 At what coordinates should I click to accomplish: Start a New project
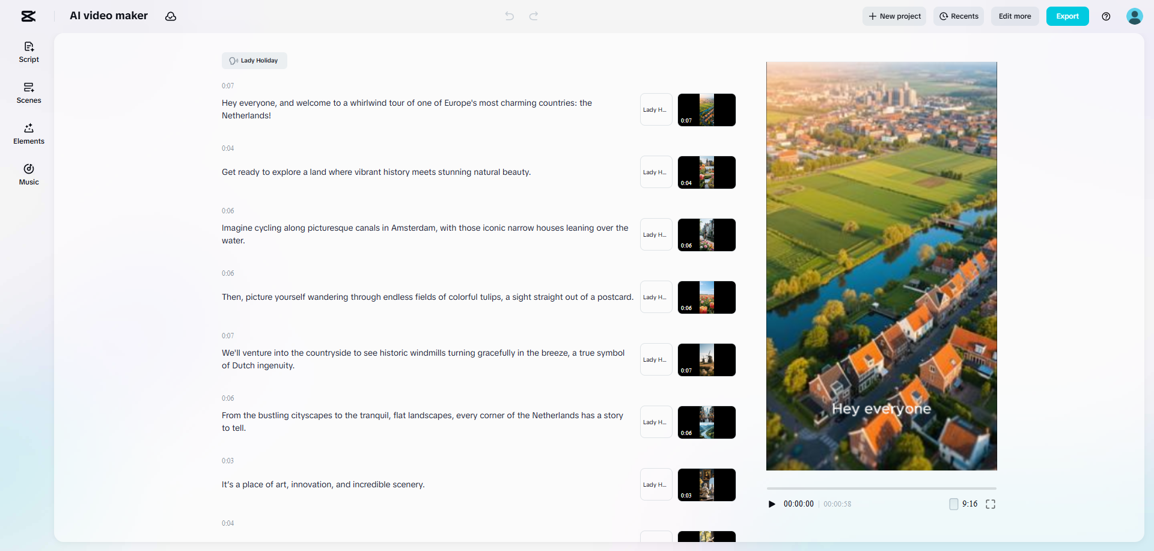point(894,16)
